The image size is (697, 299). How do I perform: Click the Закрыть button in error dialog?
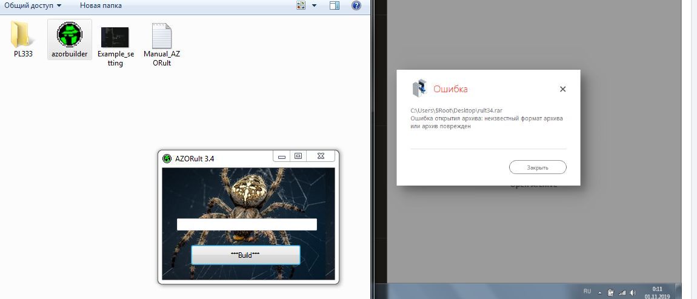point(538,168)
